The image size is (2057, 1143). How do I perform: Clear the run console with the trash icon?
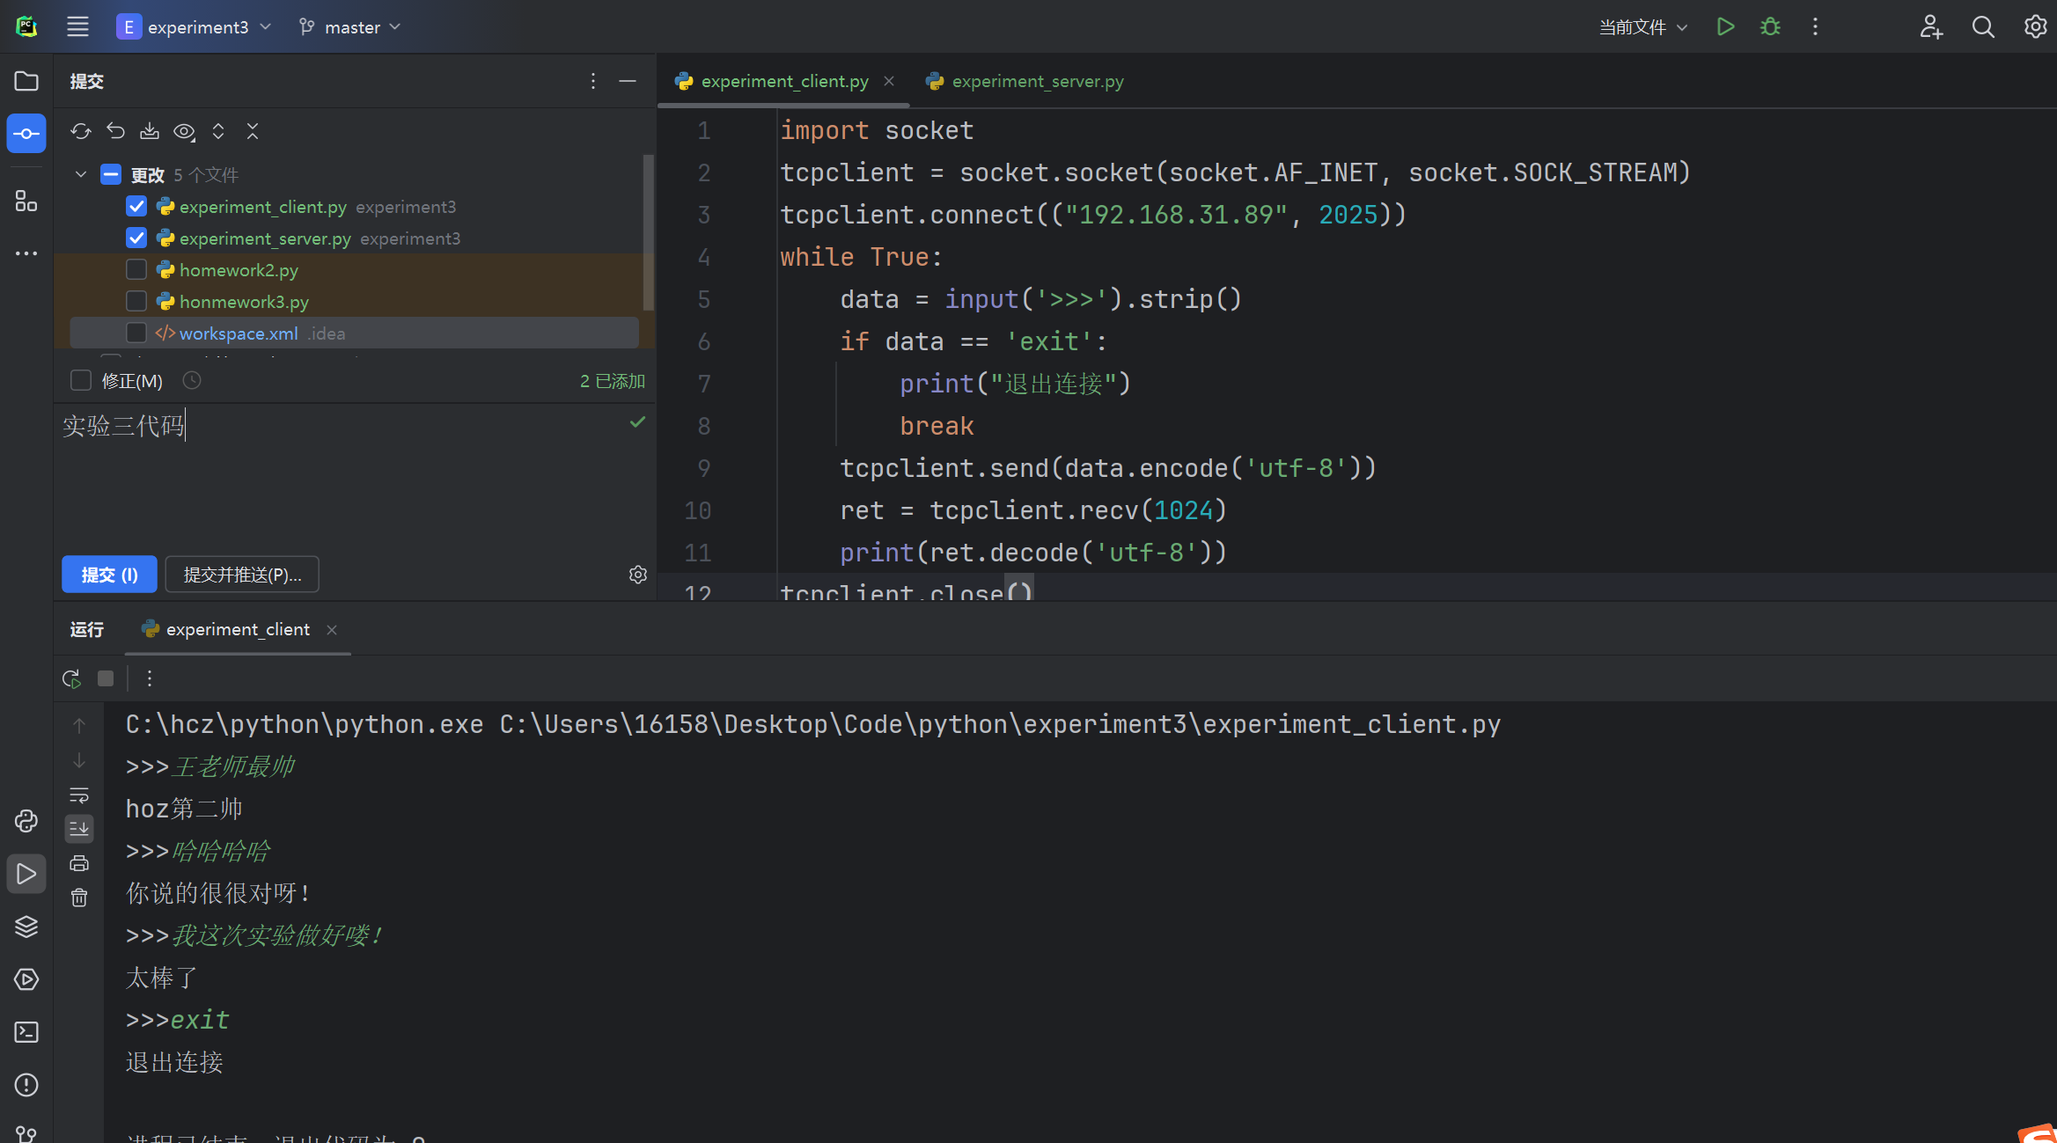click(79, 898)
